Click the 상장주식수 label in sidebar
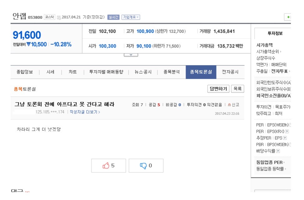Image resolution: width=304 pixels, height=200 pixels. [x=266, y=58]
